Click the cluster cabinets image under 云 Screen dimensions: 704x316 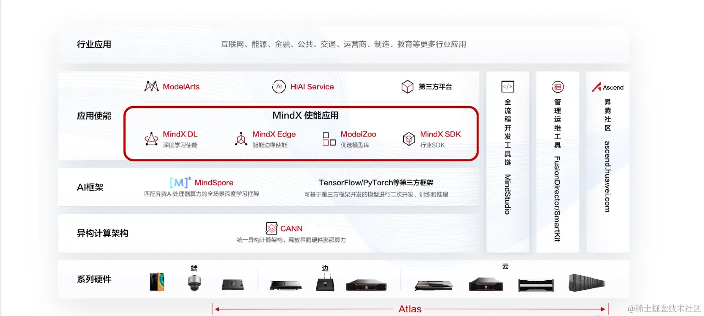[588, 282]
